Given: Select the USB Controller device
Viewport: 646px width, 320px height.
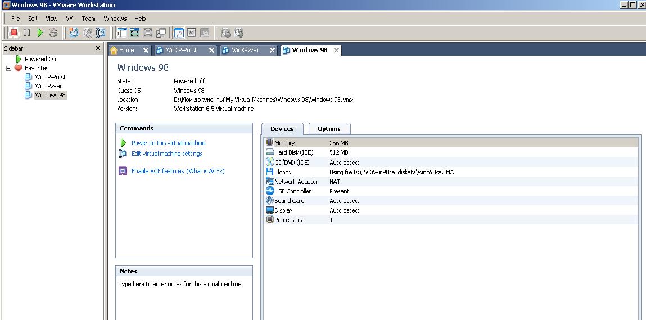Looking at the screenshot, I should click(451, 191).
